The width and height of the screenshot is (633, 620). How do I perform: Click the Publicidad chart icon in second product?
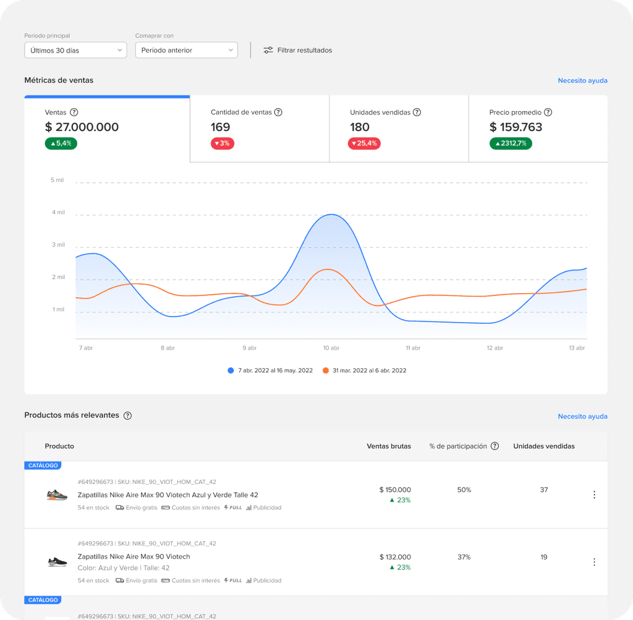coord(249,580)
